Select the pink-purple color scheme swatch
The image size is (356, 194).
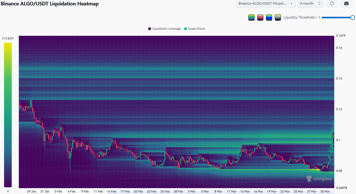[260, 18]
